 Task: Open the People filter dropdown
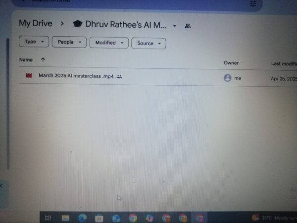click(69, 42)
